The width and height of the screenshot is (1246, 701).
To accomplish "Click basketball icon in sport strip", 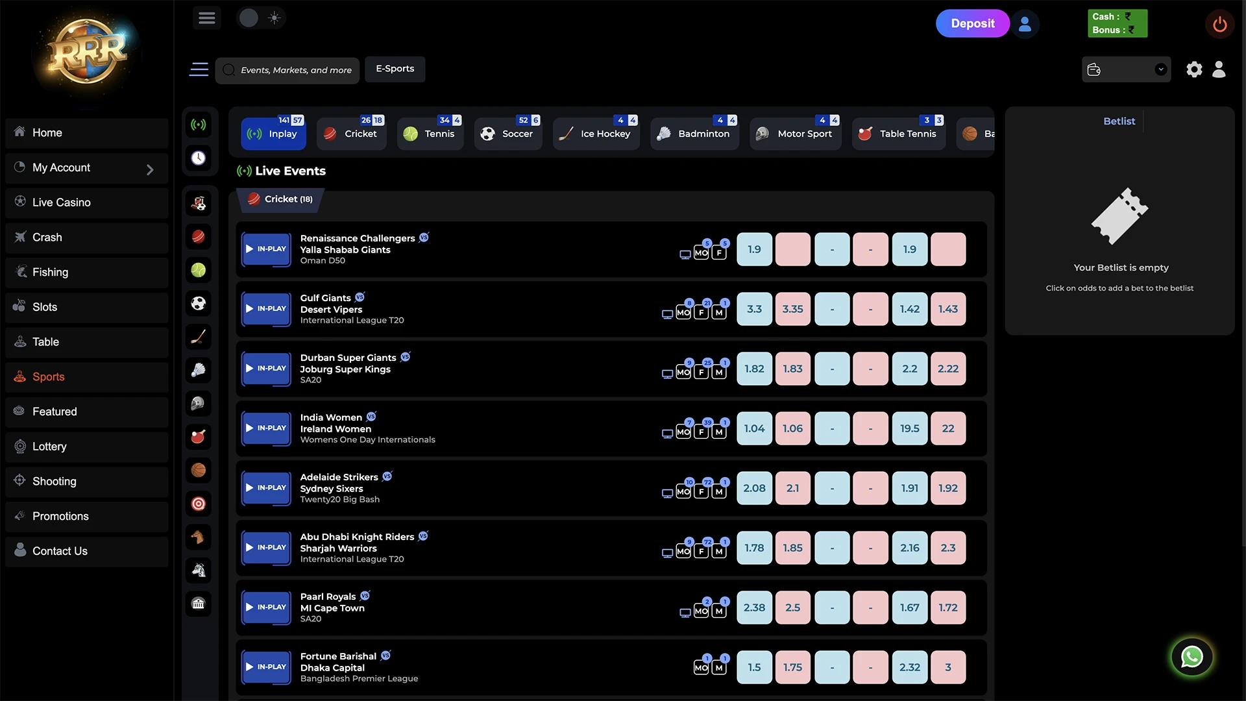I will (x=199, y=470).
